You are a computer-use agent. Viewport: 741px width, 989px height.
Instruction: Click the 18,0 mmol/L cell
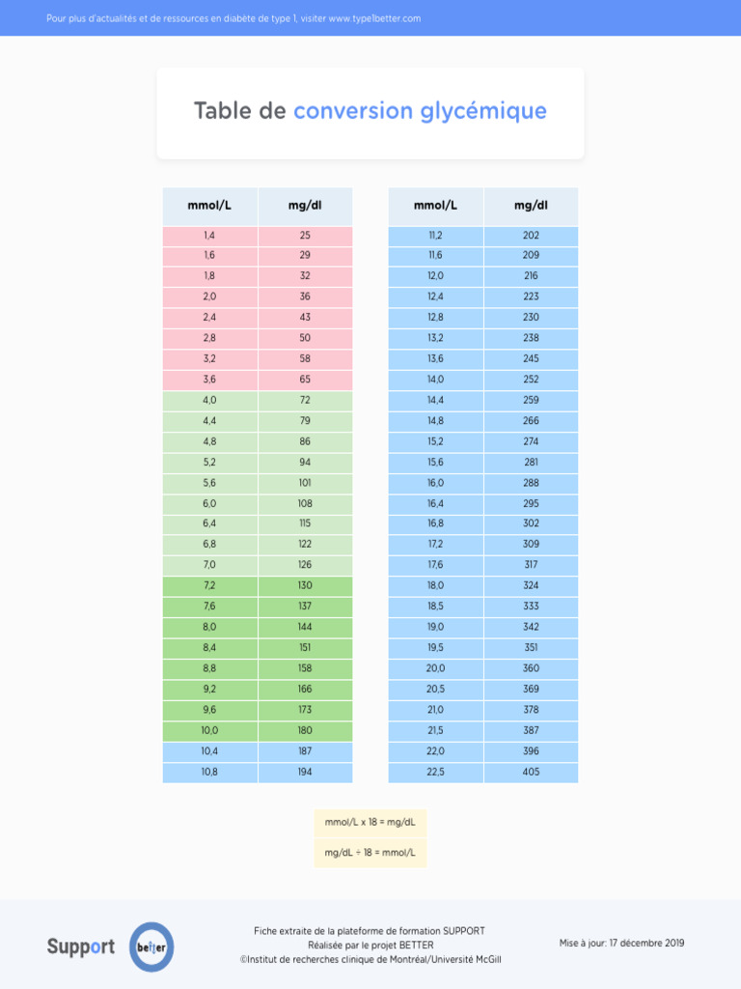click(x=435, y=585)
